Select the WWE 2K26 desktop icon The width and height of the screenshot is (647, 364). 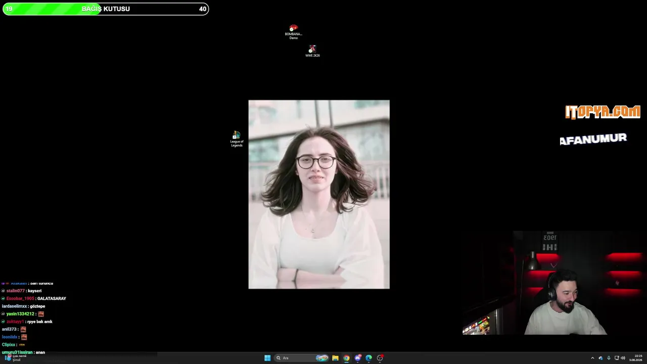pos(312,51)
